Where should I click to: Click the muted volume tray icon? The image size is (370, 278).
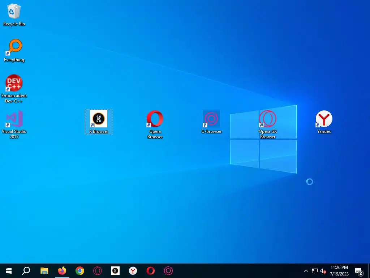[x=323, y=271]
